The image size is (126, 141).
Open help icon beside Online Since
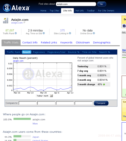point(94,33)
